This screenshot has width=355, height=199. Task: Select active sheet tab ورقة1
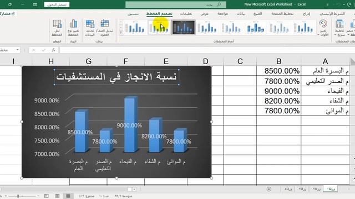(x=331, y=189)
